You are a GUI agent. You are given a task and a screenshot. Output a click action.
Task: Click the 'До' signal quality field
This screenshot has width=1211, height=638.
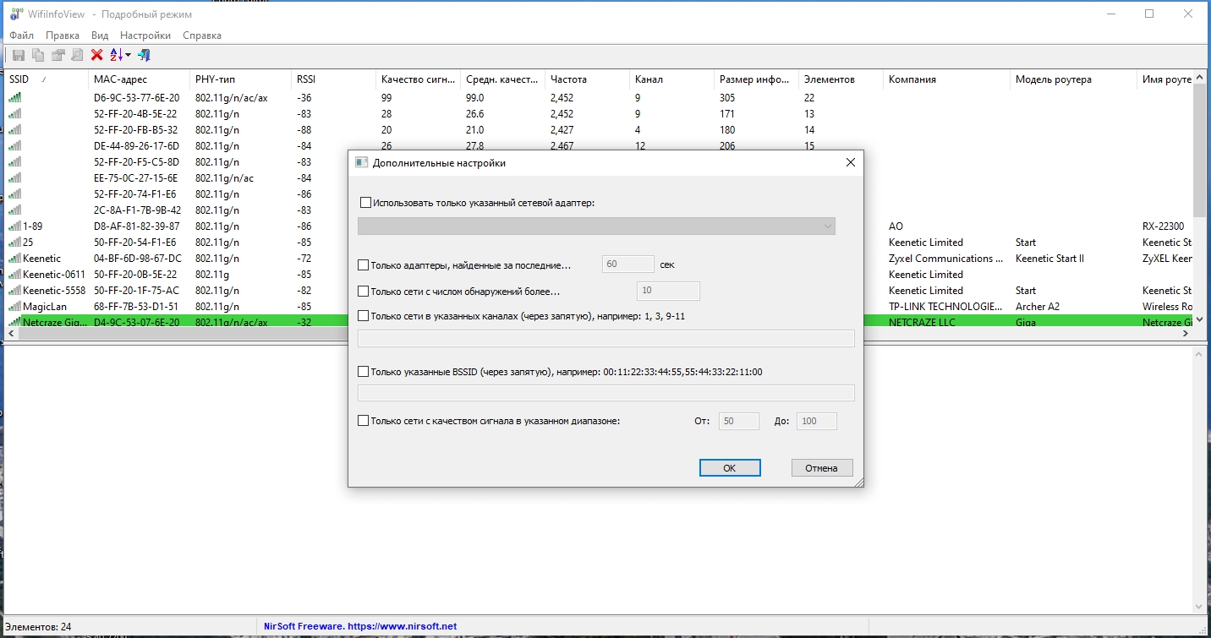(x=817, y=421)
